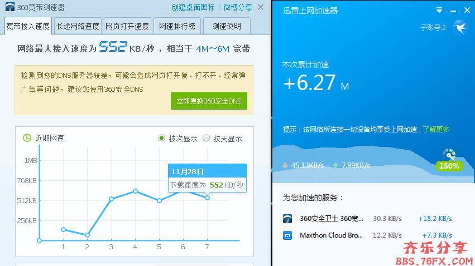Image resolution: width=475 pixels, height=266 pixels.
Task: Click the 360安全卫士 service icon
Action: tap(287, 219)
